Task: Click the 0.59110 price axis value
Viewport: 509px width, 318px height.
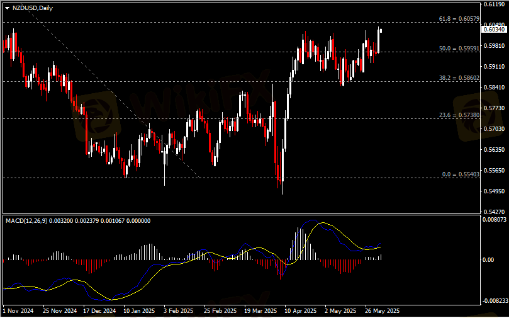Action: (x=494, y=67)
